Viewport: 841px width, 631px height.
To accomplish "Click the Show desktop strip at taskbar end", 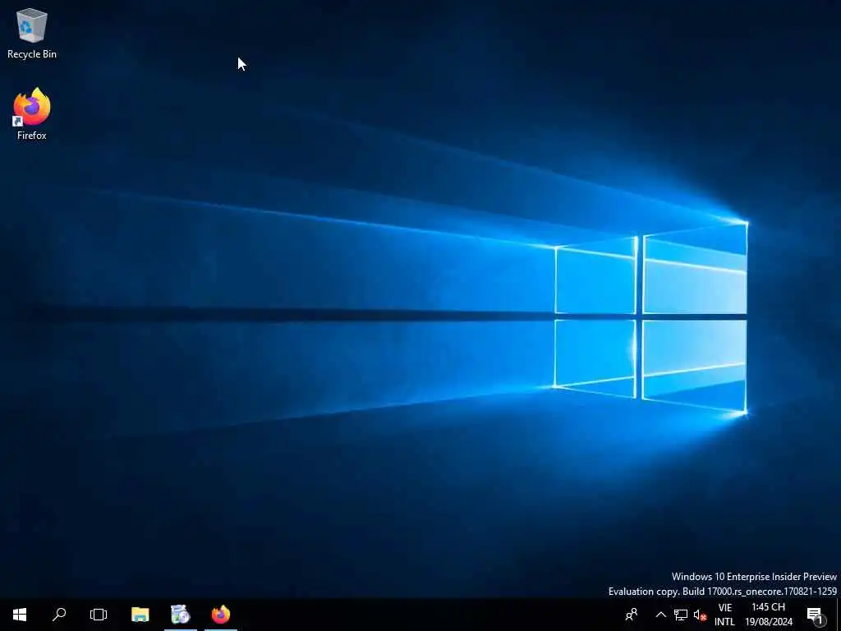I will tap(839, 615).
